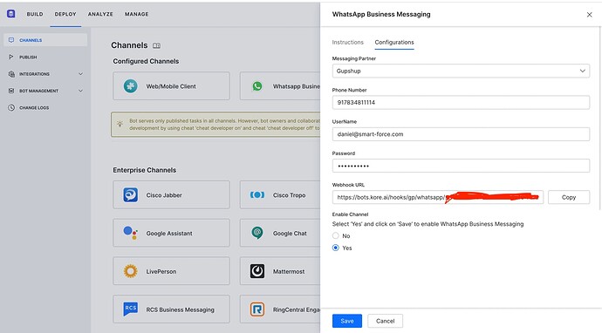602x333 pixels.
Task: Click the Web/Mobile Client icon
Action: (130, 86)
